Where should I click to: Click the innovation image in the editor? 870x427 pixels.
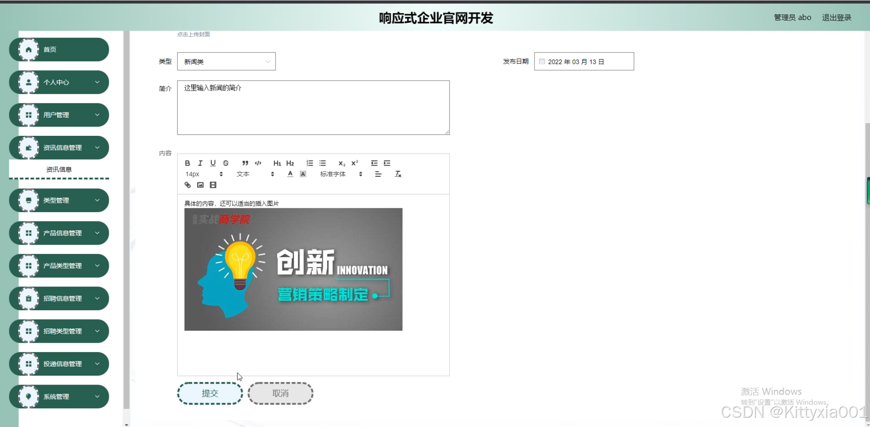(293, 269)
